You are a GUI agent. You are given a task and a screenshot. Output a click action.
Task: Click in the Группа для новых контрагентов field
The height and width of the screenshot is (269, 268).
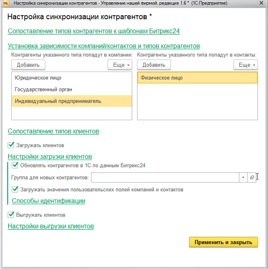(165, 177)
